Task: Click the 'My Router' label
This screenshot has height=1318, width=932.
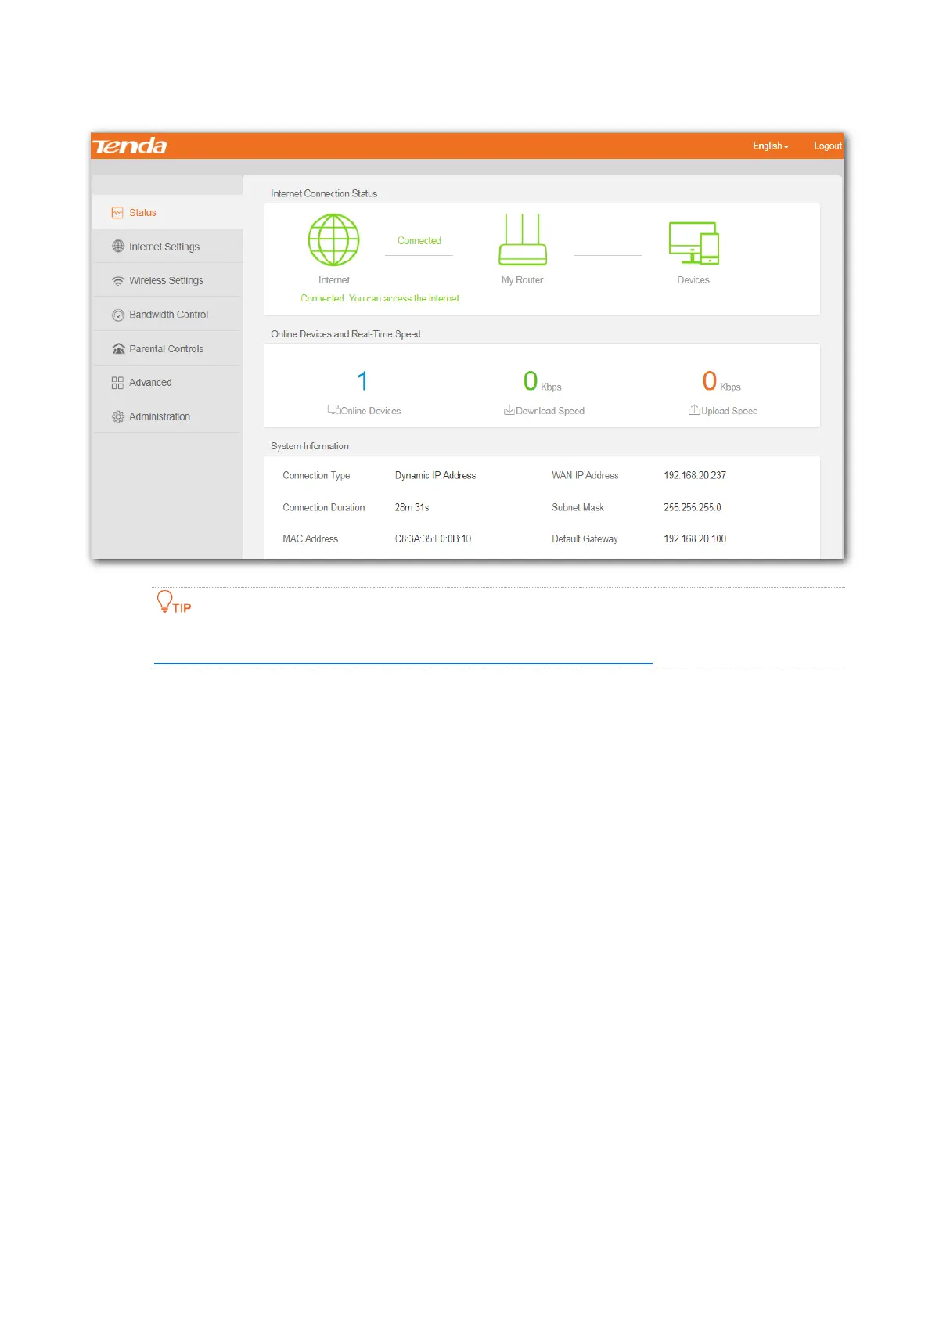Action: [x=522, y=280]
